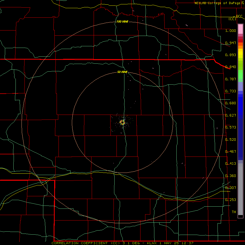Click the [CC] product label

pos(232,19)
